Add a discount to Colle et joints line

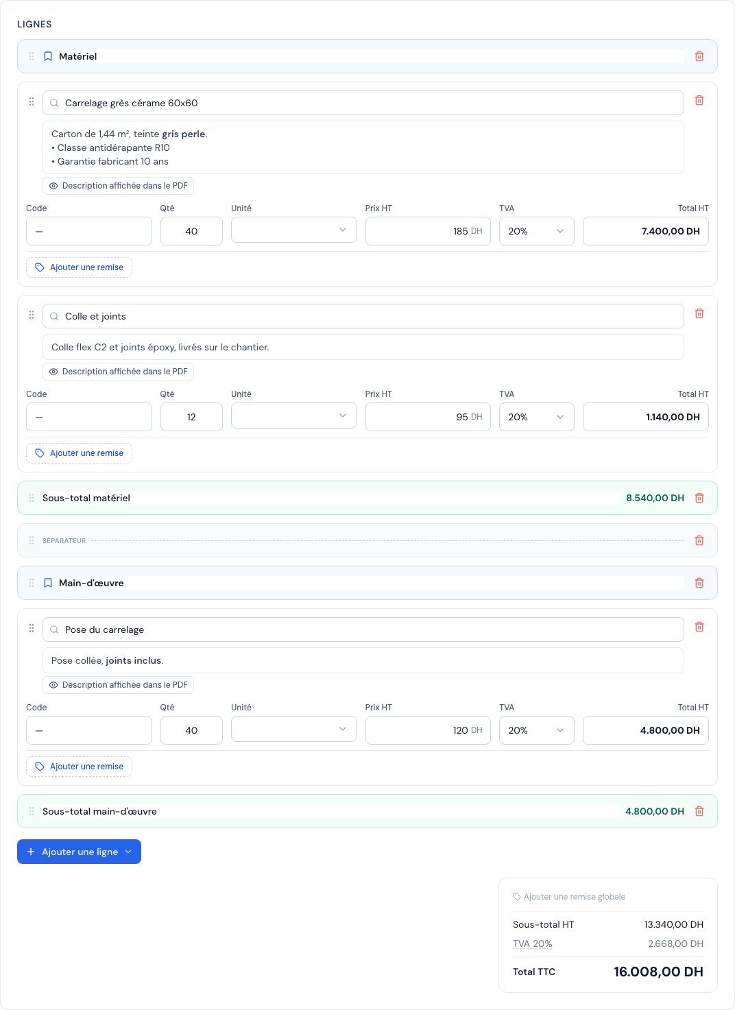[x=79, y=453]
